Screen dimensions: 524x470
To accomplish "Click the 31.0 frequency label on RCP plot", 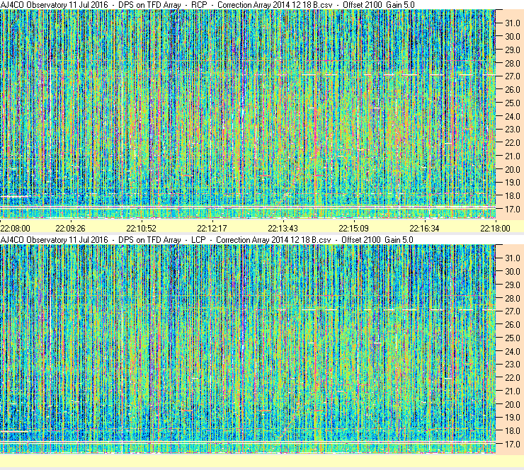I will pyautogui.click(x=513, y=23).
